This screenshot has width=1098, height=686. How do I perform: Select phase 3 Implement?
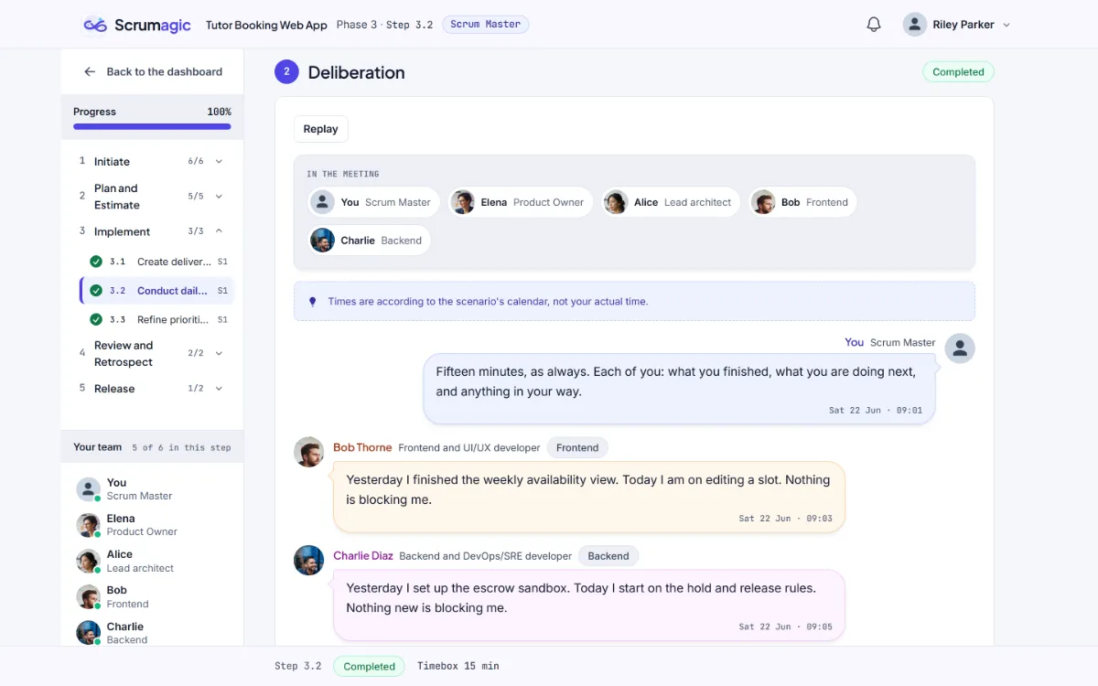click(152, 231)
